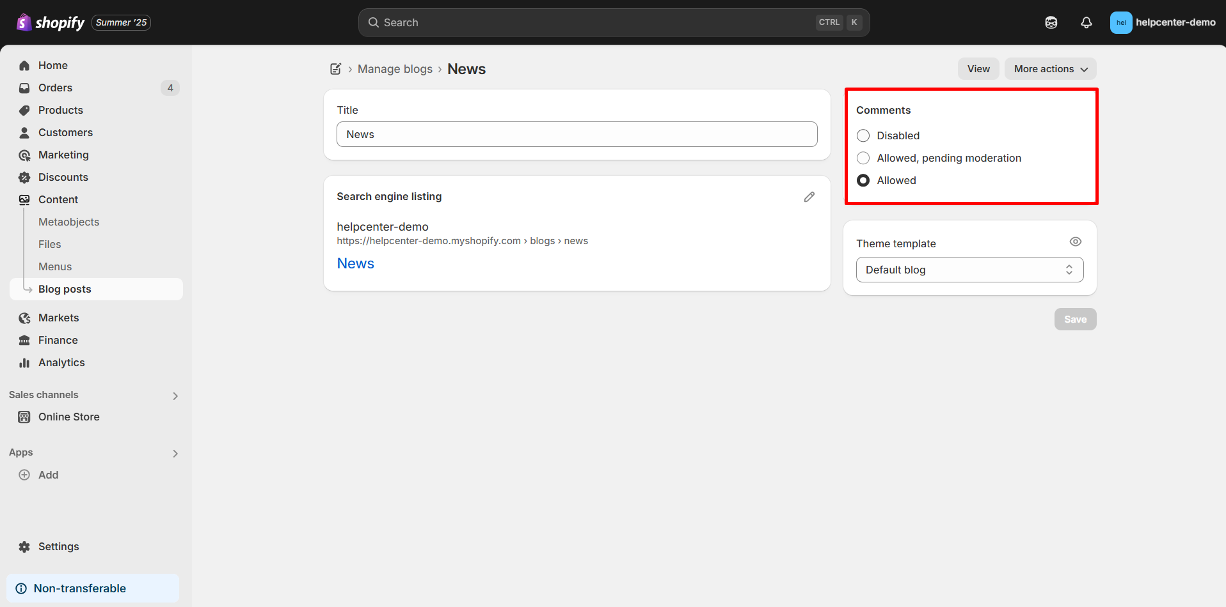Go to Blog posts in sidebar
This screenshot has width=1226, height=607.
coord(65,289)
